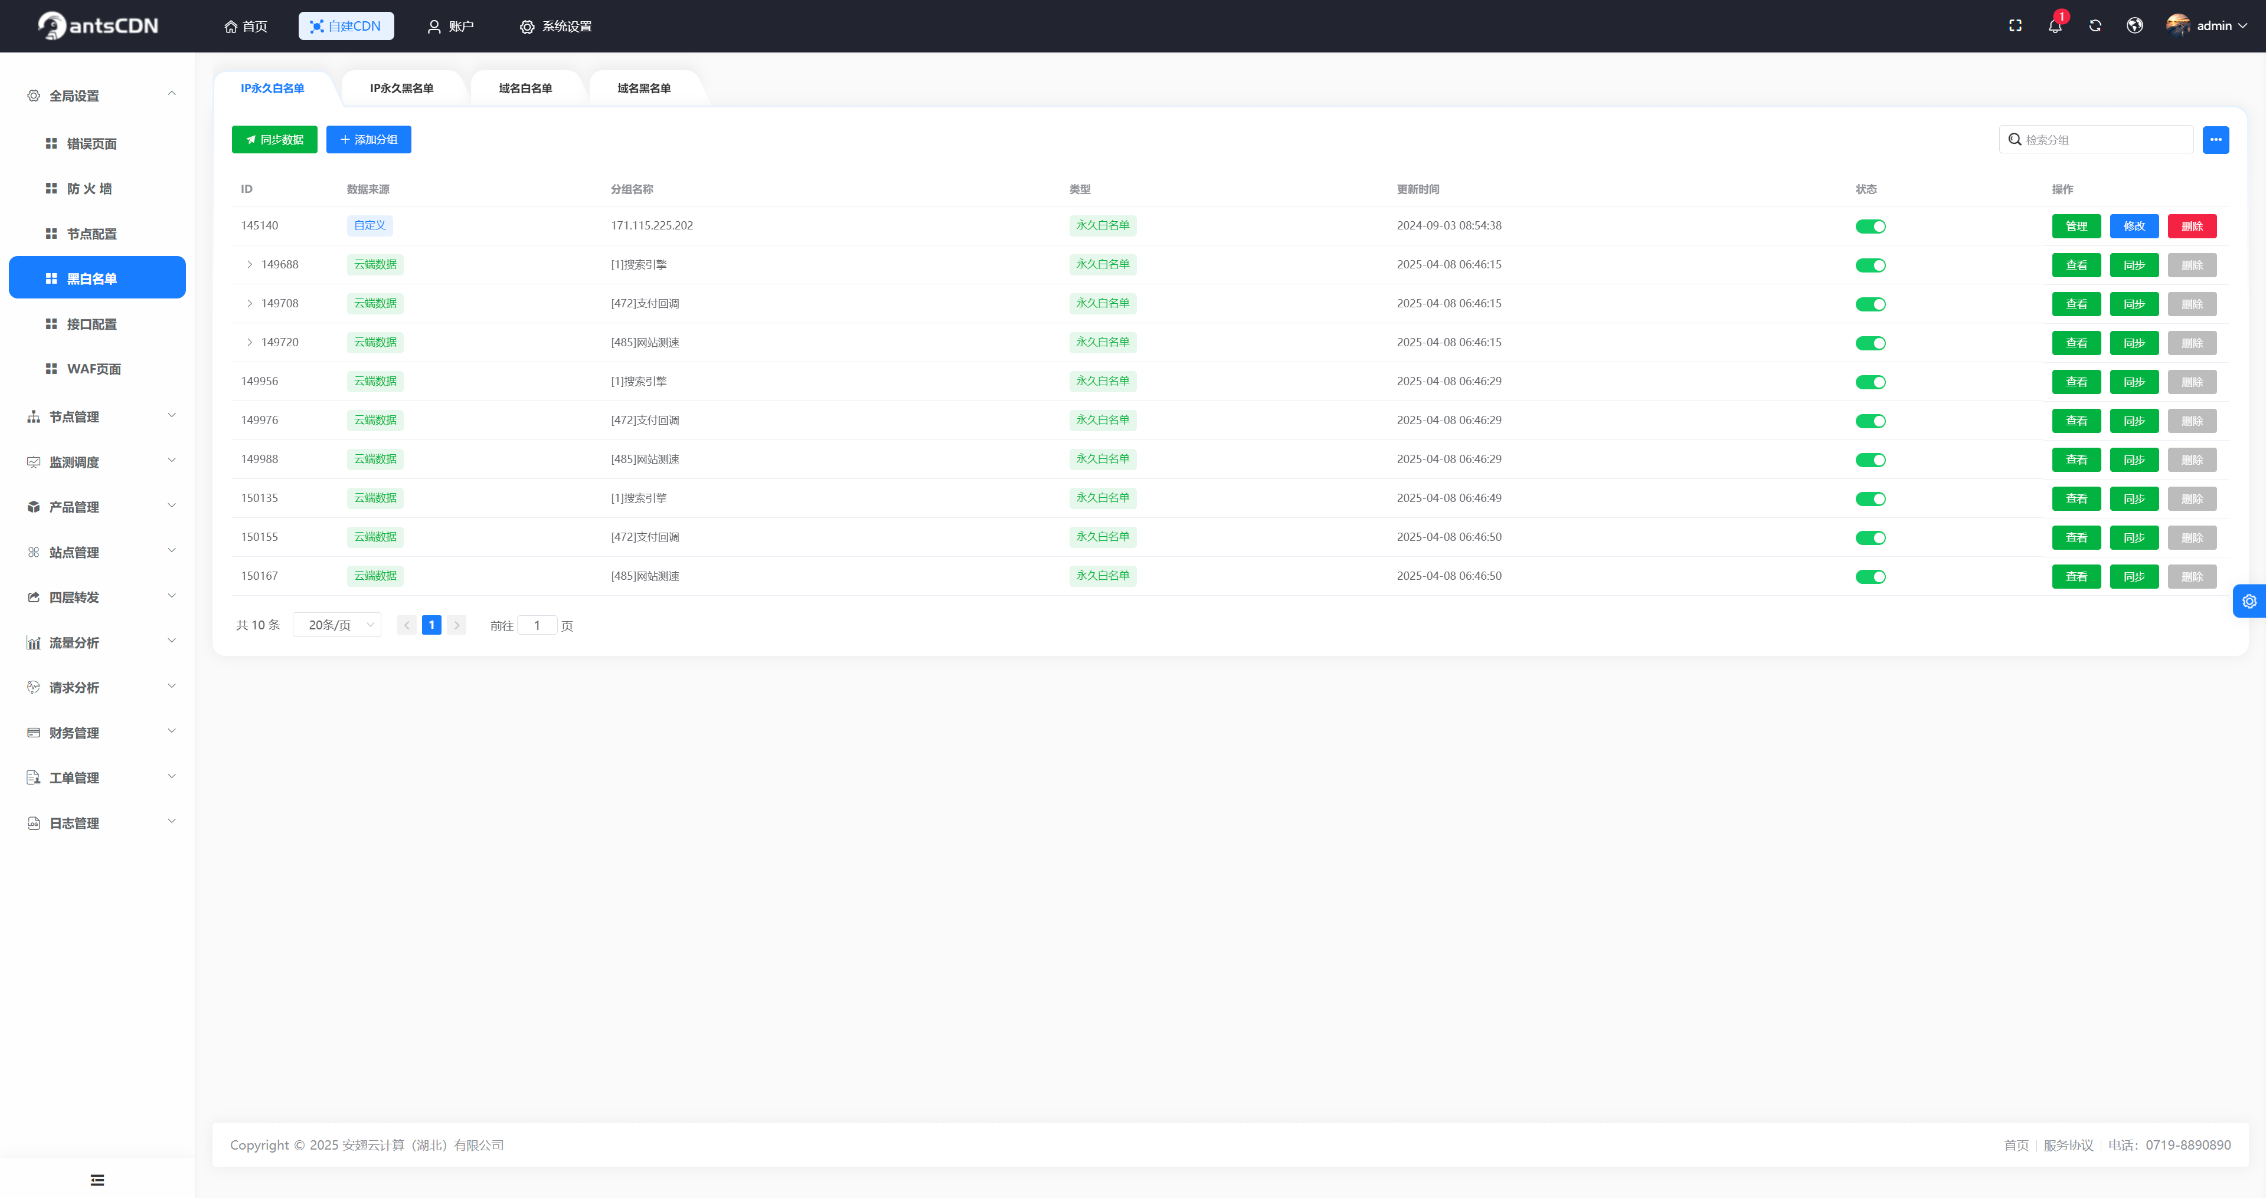This screenshot has width=2266, height=1198.
Task: Open the notification bell
Action: tap(2055, 25)
